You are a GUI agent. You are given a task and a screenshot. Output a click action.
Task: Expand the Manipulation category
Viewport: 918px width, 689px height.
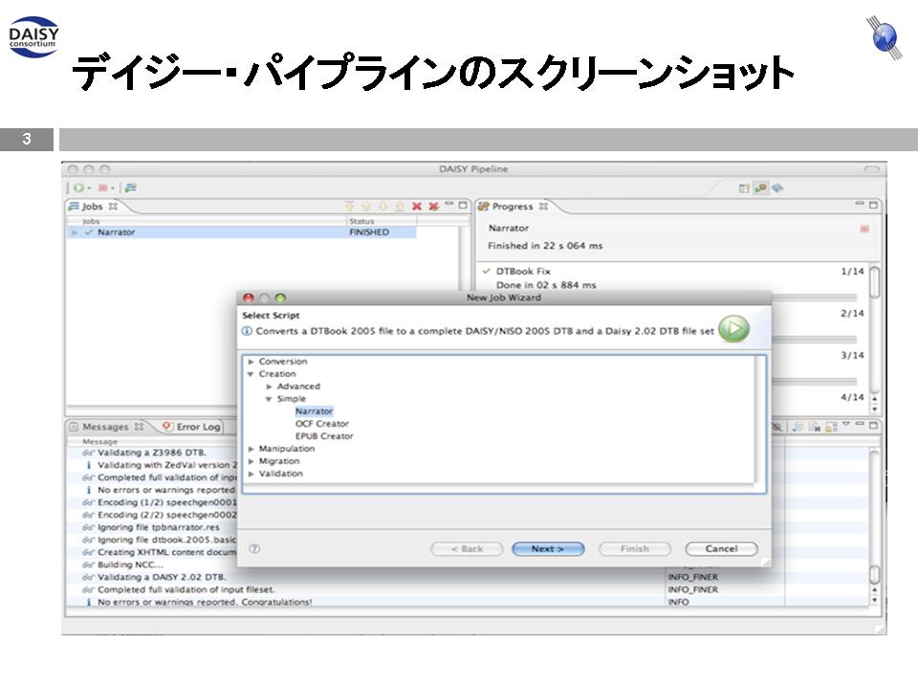[251, 450]
